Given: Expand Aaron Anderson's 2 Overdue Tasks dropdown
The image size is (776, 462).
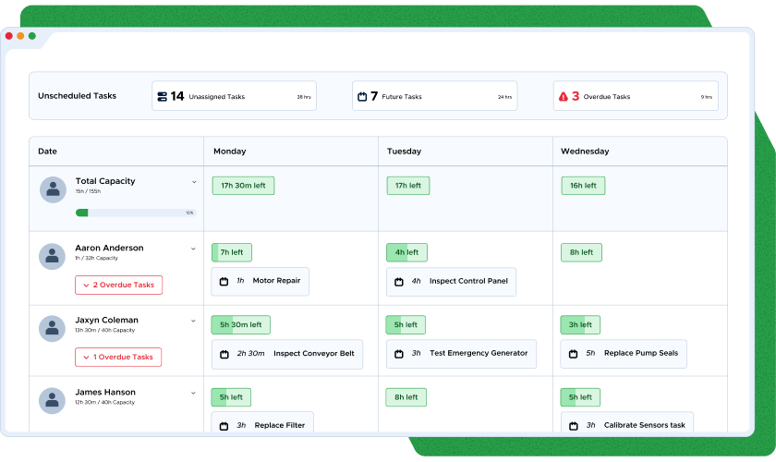Looking at the screenshot, I should 118,286.
